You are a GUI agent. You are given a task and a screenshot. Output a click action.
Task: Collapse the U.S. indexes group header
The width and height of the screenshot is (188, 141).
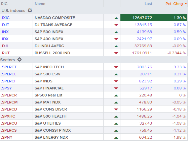pos(13,10)
